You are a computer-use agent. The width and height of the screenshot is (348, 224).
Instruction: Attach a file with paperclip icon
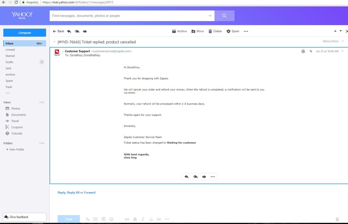coord(88,219)
